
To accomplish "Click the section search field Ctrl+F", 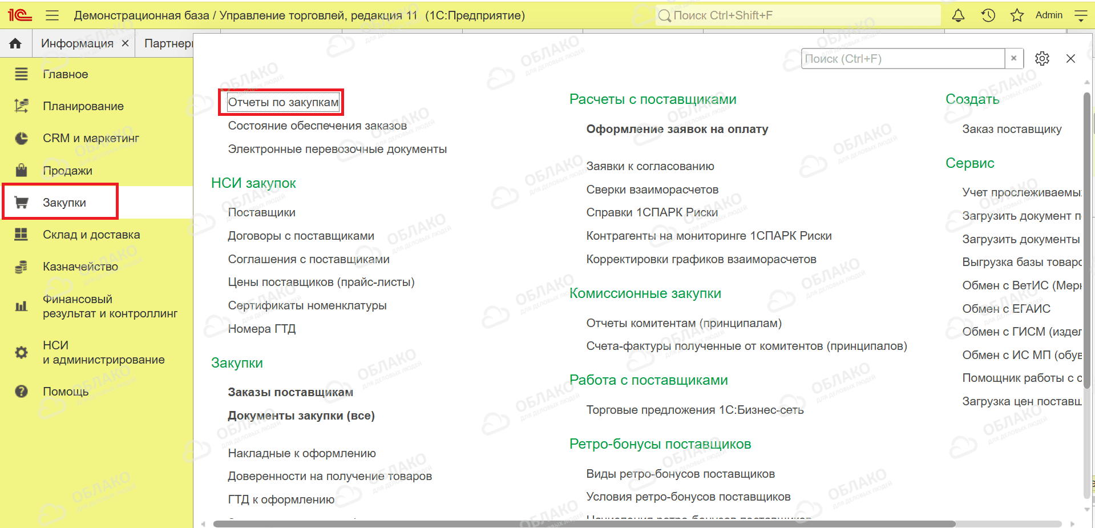I will [903, 58].
